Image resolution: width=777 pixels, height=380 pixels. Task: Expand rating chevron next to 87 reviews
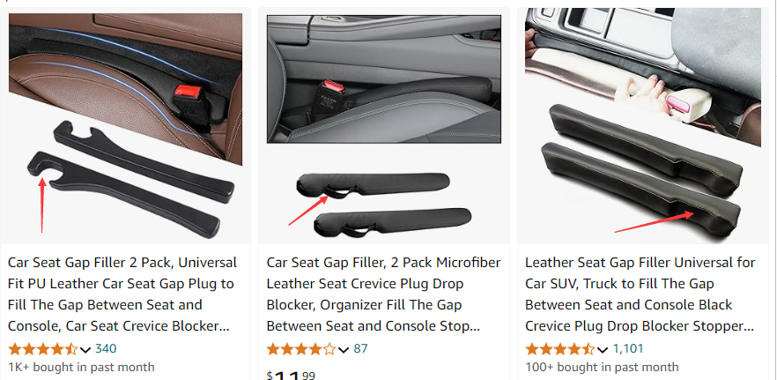[x=344, y=350]
